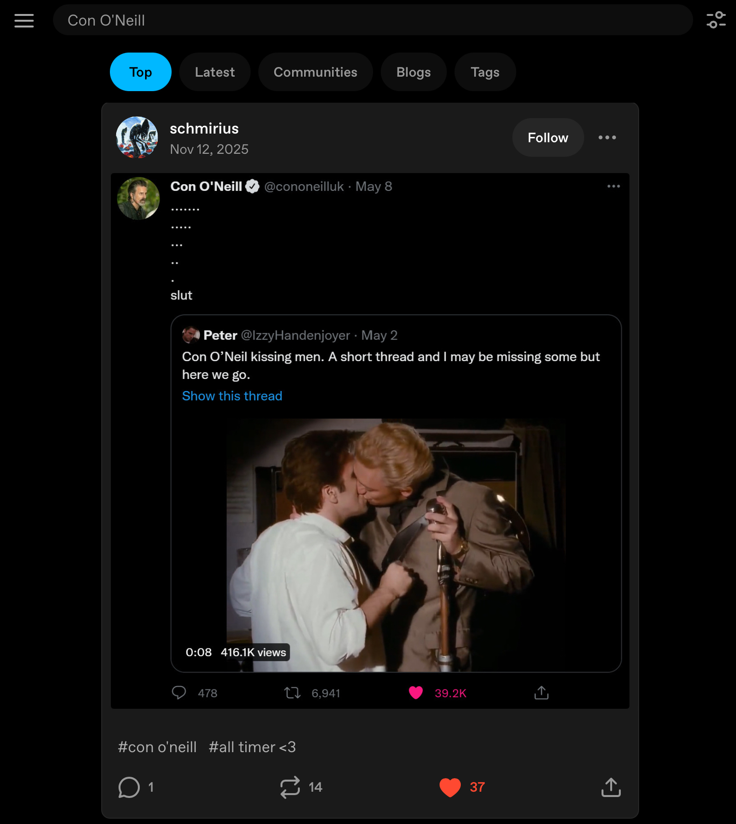The image size is (736, 824).
Task: Open the embedded tweet's three-dot menu
Action: pyautogui.click(x=613, y=186)
